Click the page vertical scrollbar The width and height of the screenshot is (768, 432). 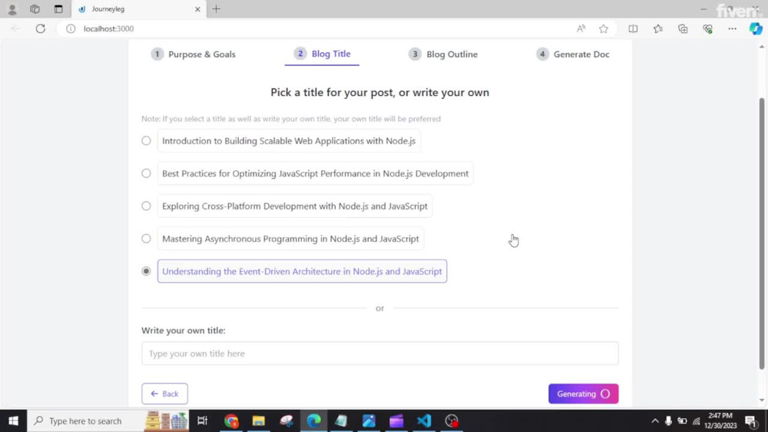click(762, 234)
